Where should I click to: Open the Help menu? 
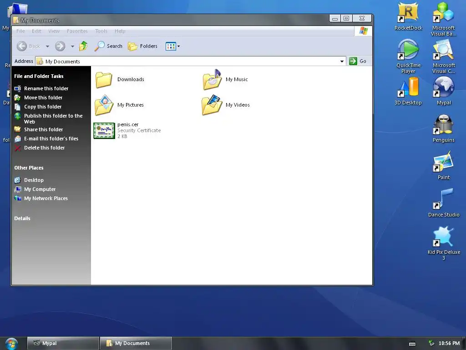[x=120, y=31]
